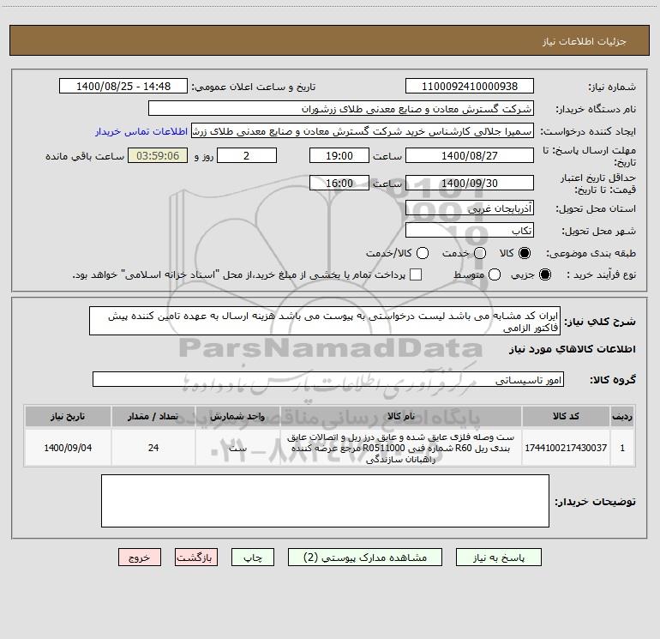Click the remaining time counter 03:59:06
The width and height of the screenshot is (660, 639).
pyautogui.click(x=158, y=155)
